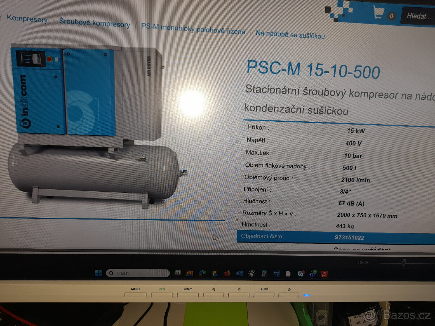Select the Příkon 15 kW value
Viewport: 435px width, 326px height.
coord(356,131)
